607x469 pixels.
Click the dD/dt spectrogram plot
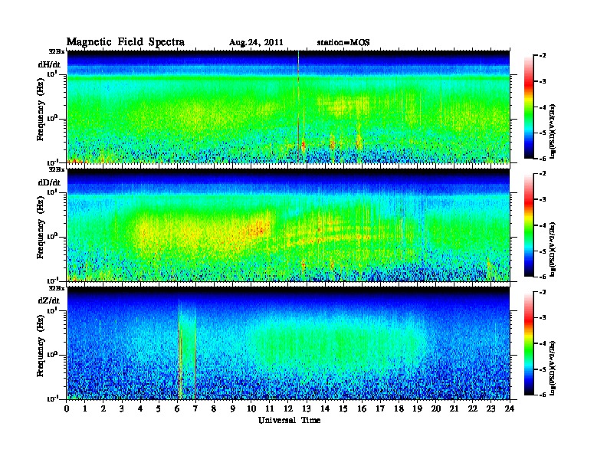pyautogui.click(x=288, y=225)
